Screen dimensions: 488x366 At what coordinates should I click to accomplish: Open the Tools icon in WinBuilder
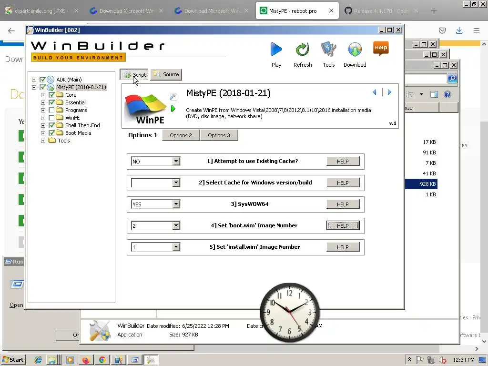coord(328,50)
